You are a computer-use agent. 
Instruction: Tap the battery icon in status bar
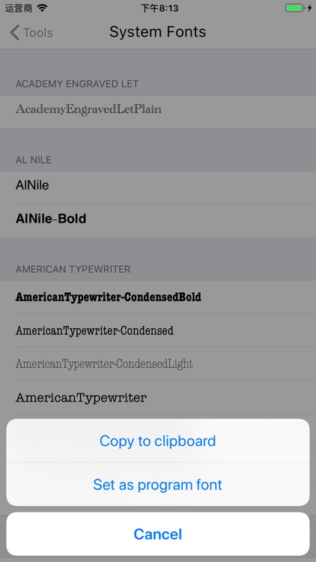click(x=295, y=8)
